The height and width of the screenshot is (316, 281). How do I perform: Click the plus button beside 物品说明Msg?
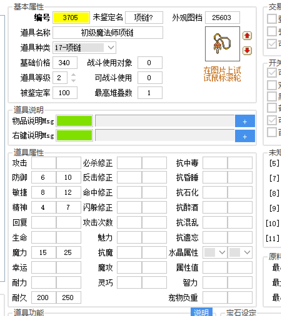point(245,121)
